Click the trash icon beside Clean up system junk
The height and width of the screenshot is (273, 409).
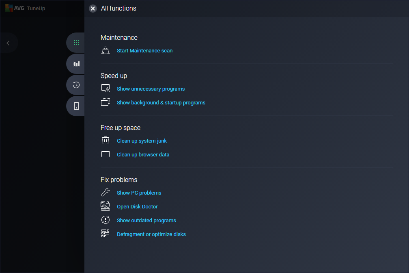(x=105, y=140)
